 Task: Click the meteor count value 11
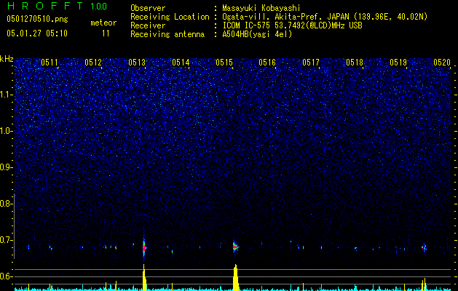(106, 33)
